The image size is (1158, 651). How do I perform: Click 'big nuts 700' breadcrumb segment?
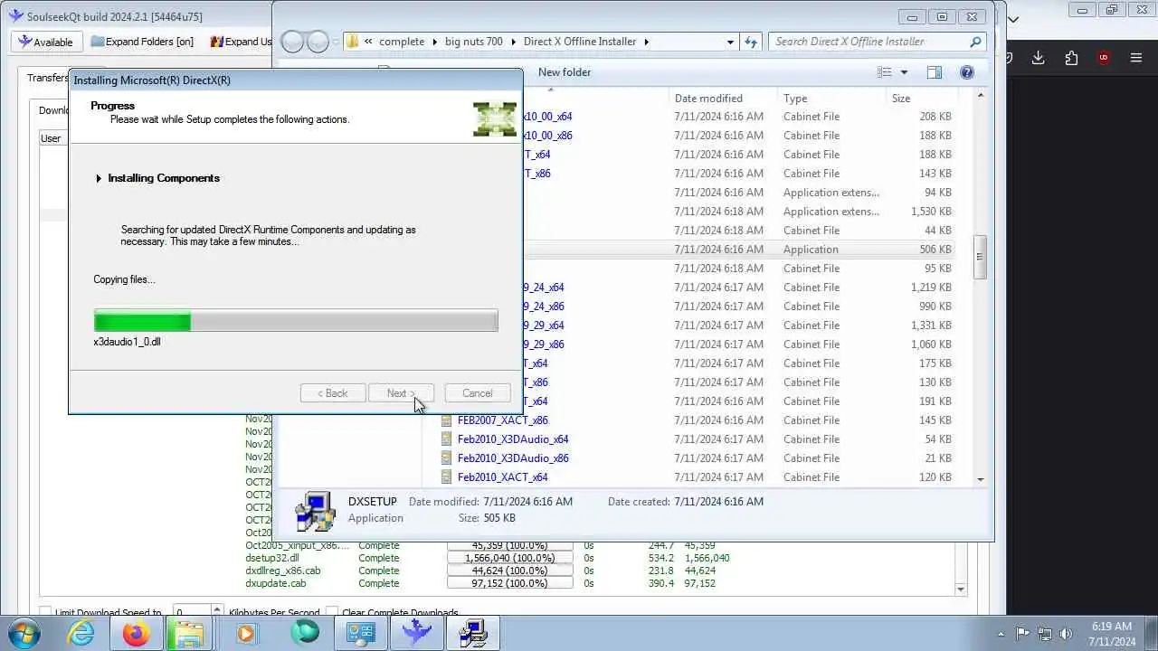point(473,42)
